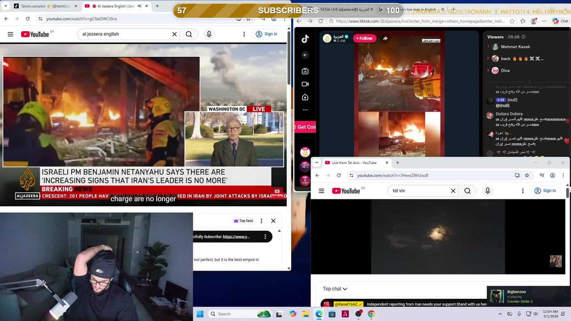
Task: Open viewers info help icon
Action: (x=523, y=37)
